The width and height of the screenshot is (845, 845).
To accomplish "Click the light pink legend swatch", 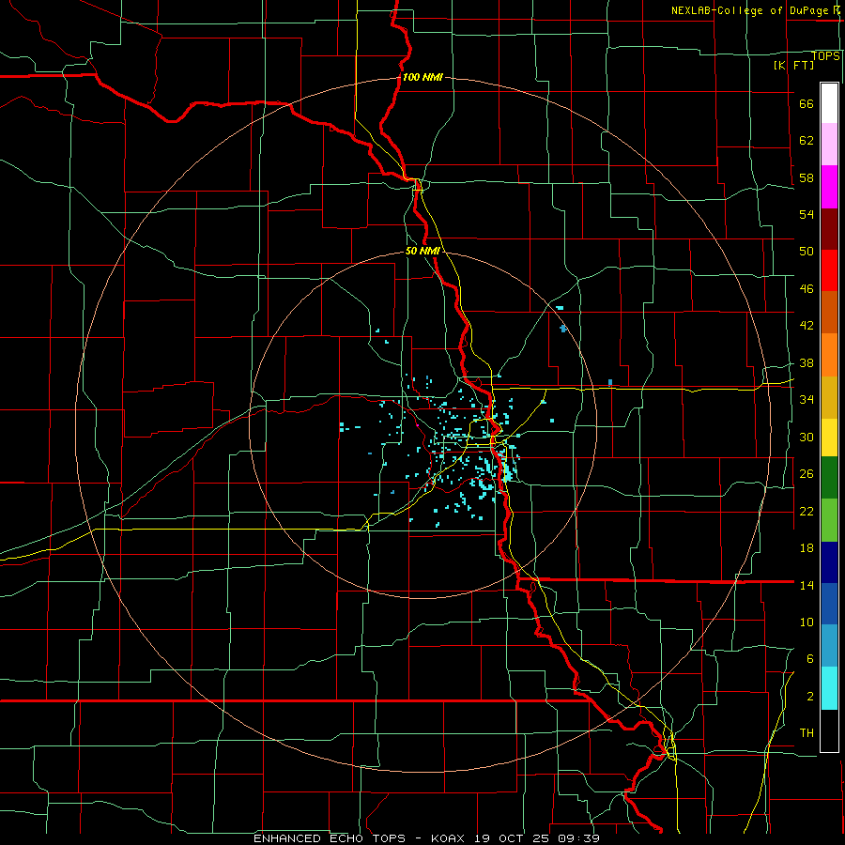I will click(829, 144).
